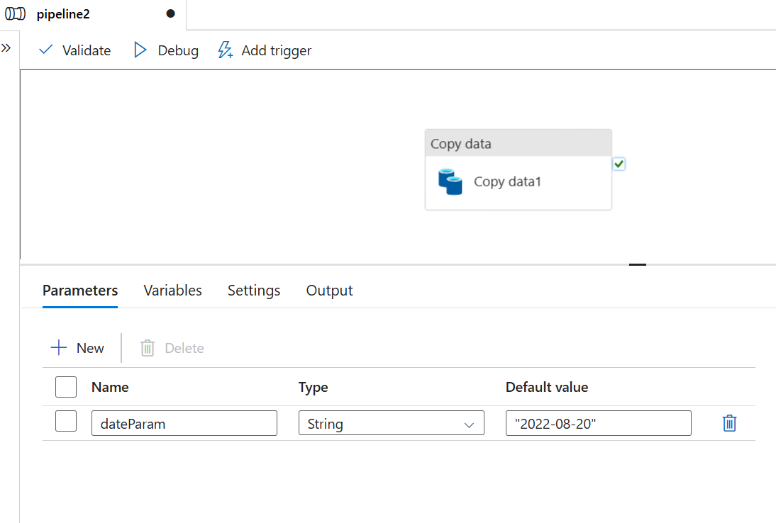The width and height of the screenshot is (776, 523).
Task: Open the String type dropdown
Action: 391,422
